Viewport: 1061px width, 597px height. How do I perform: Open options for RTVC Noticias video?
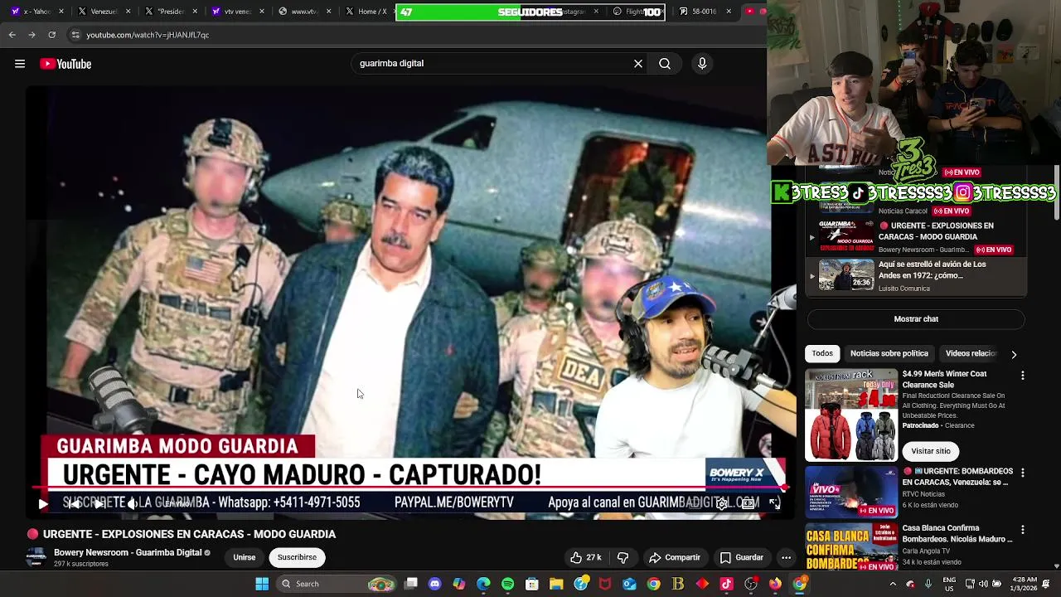tap(1022, 473)
